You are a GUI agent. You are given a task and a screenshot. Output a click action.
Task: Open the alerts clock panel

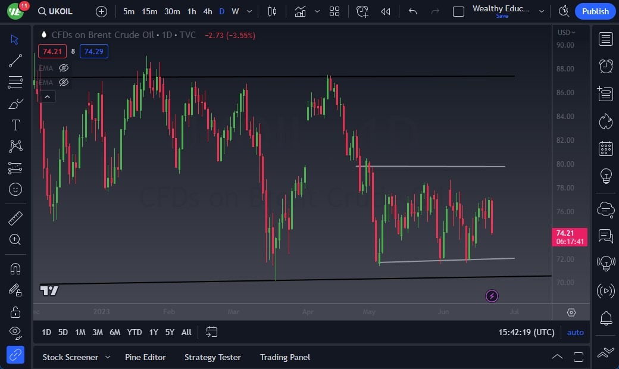606,66
